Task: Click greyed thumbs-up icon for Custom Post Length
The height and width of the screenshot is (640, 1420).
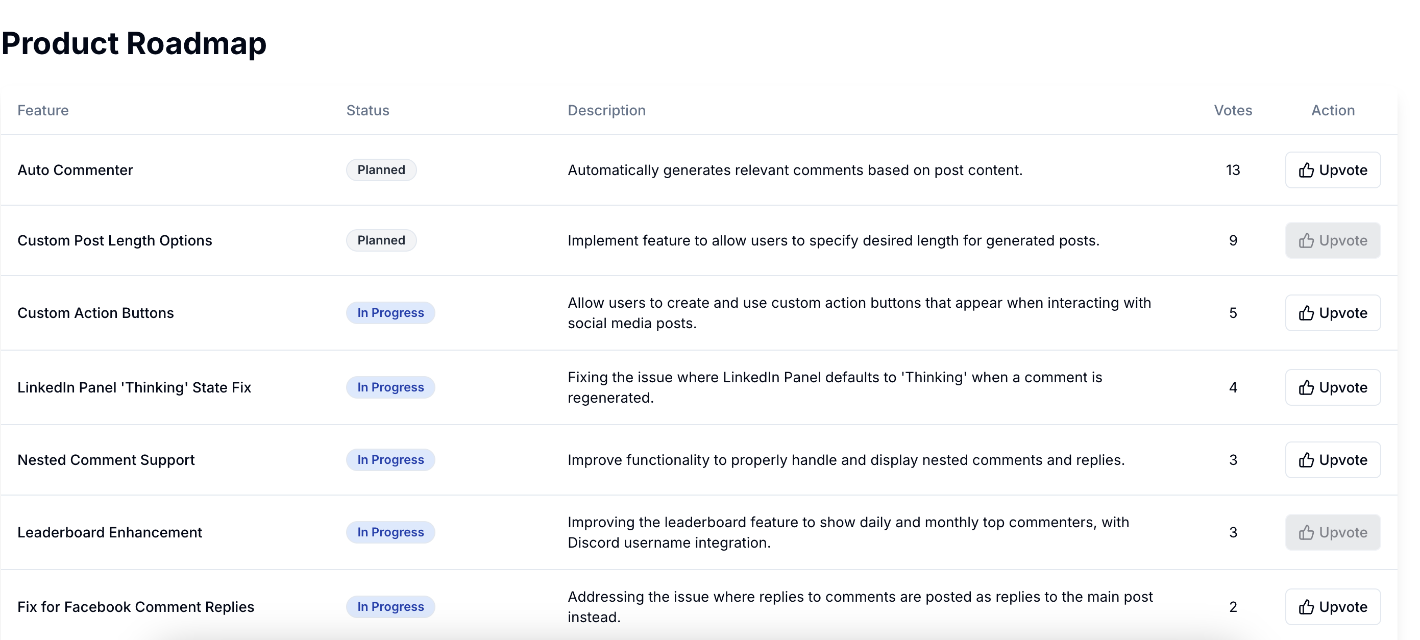Action: click(x=1305, y=240)
